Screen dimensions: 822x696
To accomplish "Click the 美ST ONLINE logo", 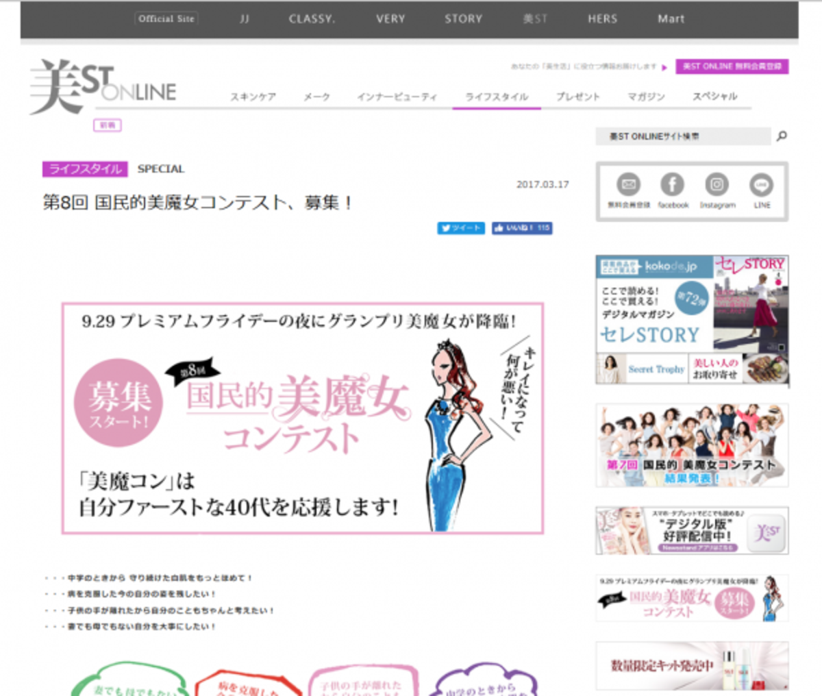I will [103, 82].
